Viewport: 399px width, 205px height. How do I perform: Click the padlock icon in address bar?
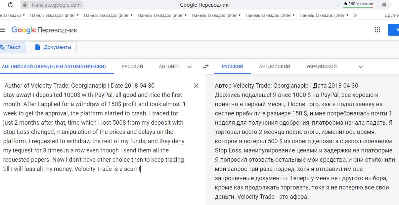(25, 5)
